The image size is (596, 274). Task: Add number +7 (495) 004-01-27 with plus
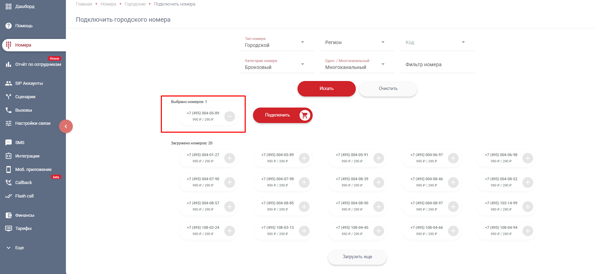[x=229, y=158]
